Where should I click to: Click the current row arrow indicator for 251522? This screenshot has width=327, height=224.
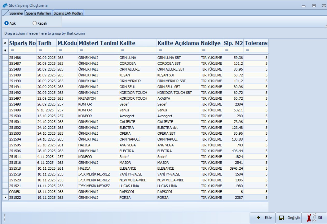5,198
